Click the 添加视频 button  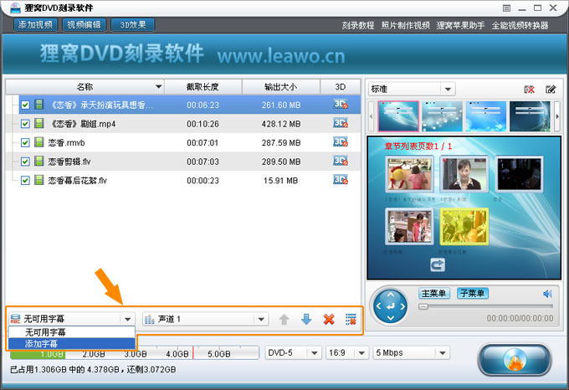click(35, 25)
